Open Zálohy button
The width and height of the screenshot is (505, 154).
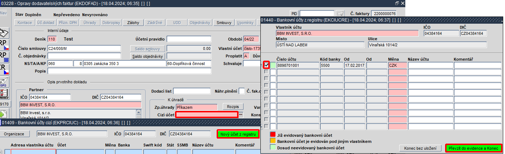pyautogui.click(x=133, y=23)
